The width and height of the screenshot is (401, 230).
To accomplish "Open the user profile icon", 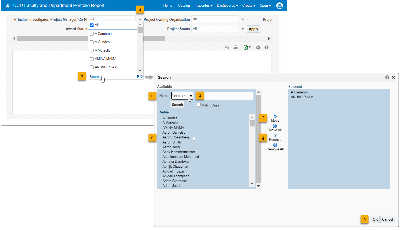I will [279, 6].
